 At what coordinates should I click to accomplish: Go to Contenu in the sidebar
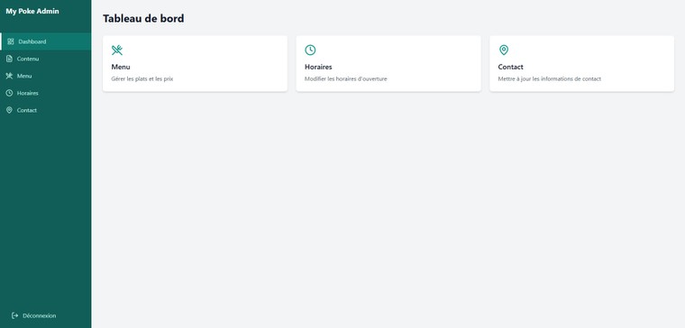coord(45,59)
